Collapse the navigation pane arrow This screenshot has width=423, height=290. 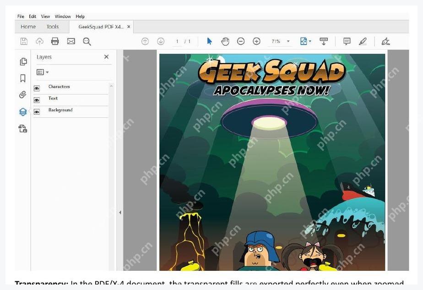120,212
